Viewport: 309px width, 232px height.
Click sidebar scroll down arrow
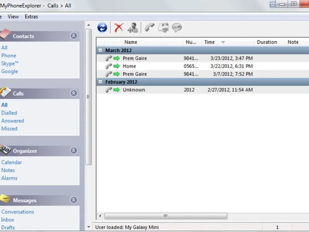(89, 227)
